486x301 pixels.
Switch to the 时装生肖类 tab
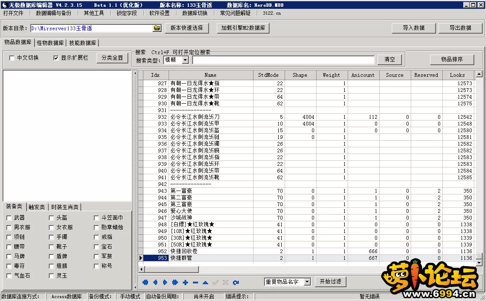65,207
